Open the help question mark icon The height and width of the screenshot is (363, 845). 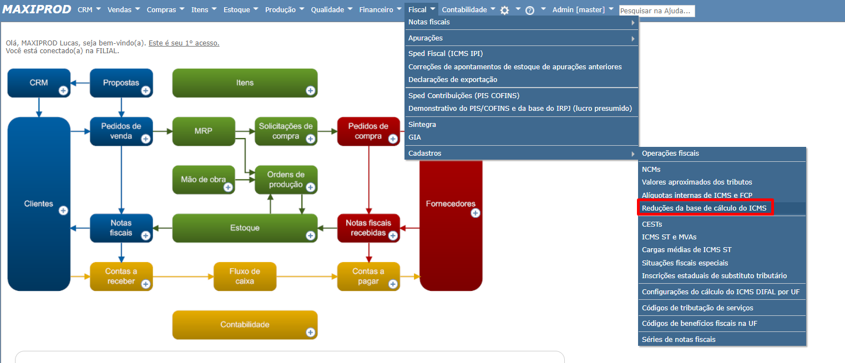point(530,10)
